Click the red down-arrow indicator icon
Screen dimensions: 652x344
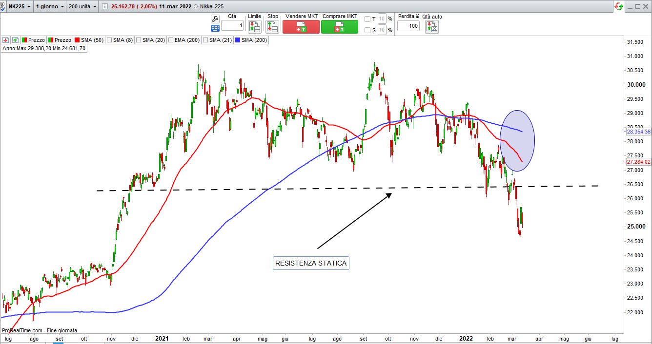tap(6, 40)
